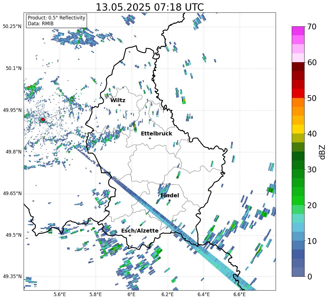Click the Ettelbruck city label
Screen dimensions: 329x300
coord(156,134)
